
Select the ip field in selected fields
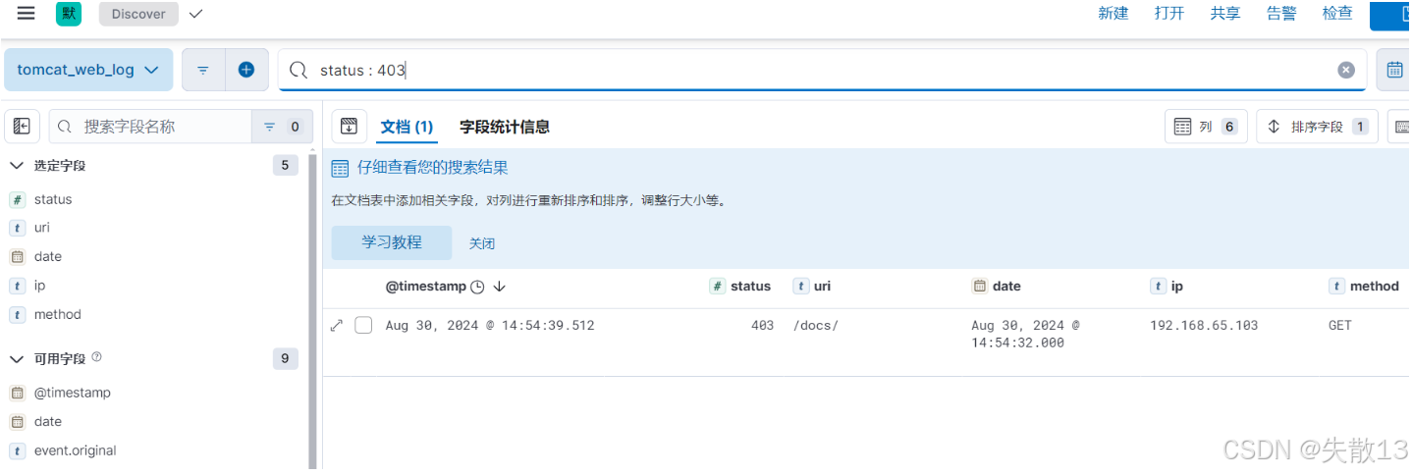[39, 286]
